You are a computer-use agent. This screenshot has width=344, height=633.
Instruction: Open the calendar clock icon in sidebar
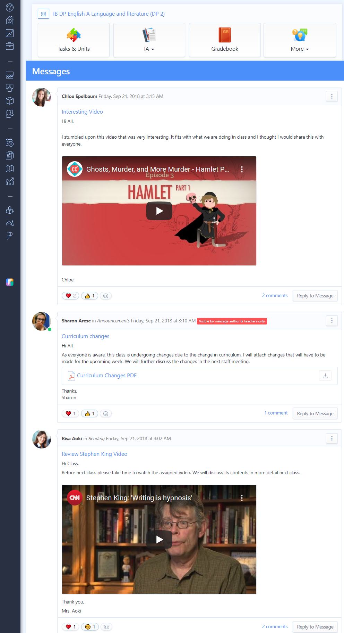point(10,142)
